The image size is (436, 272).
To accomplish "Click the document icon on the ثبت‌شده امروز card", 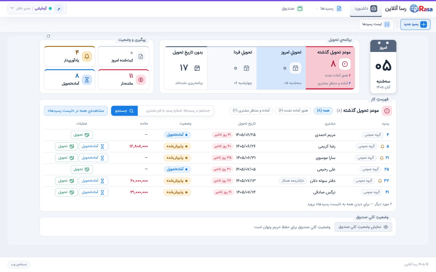I will tap(141, 57).
